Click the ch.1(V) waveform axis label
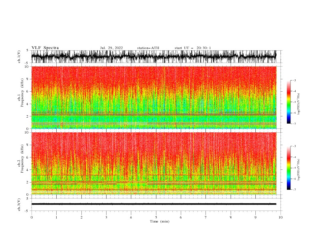Screen dimensions: 316x244 pos(19,57)
